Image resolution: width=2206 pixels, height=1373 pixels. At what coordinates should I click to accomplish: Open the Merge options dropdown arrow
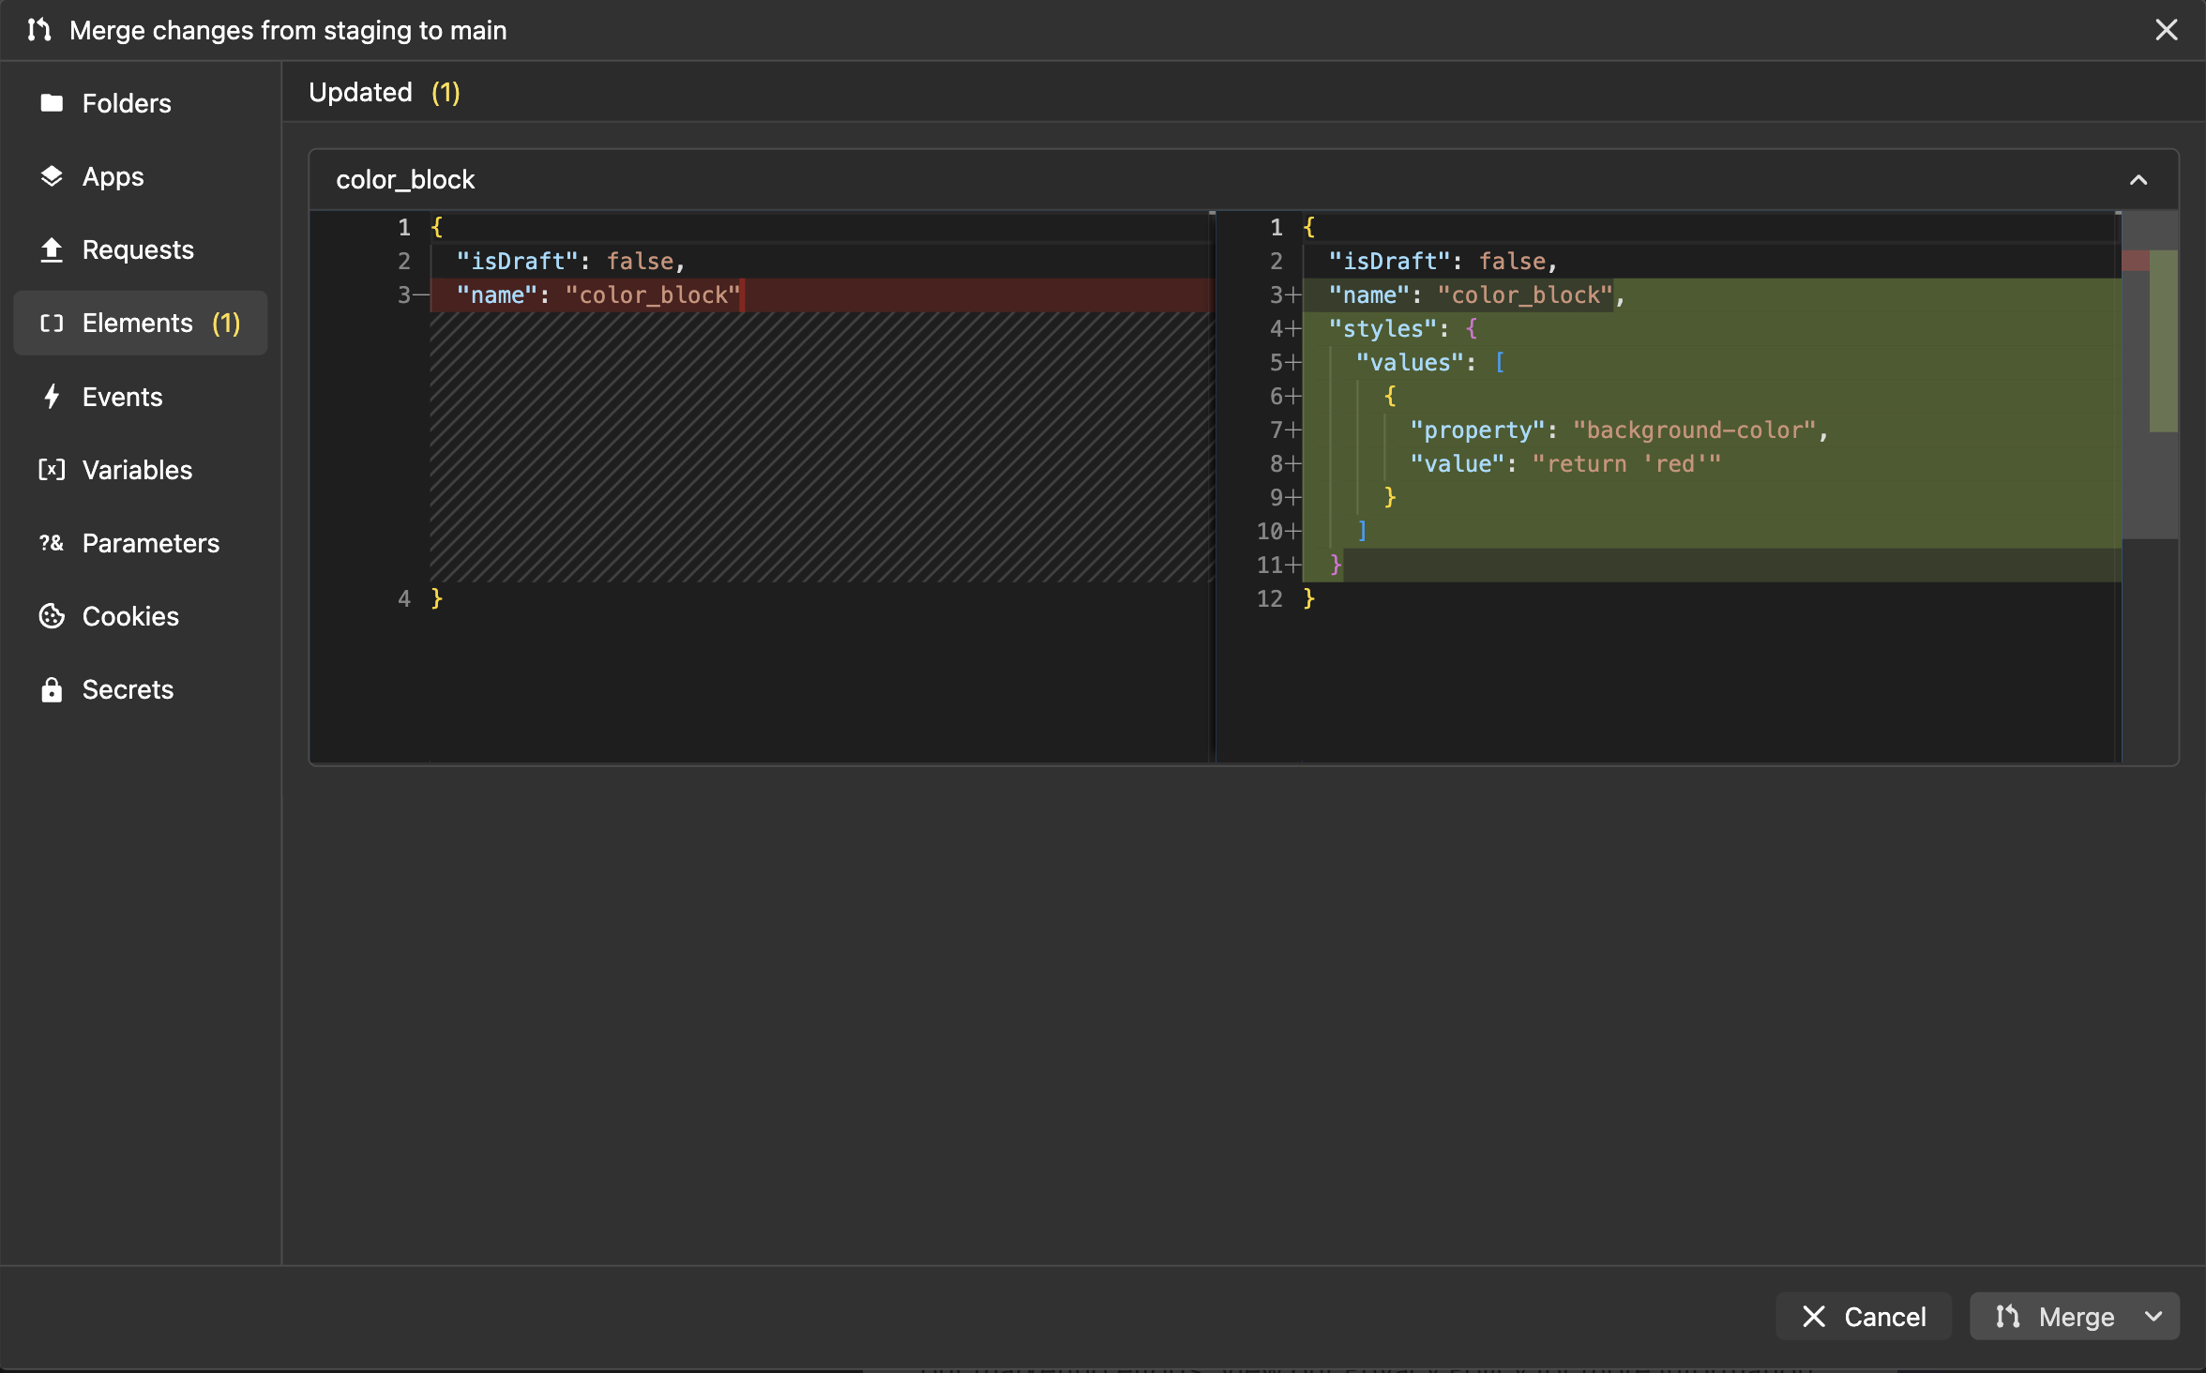2153,1317
